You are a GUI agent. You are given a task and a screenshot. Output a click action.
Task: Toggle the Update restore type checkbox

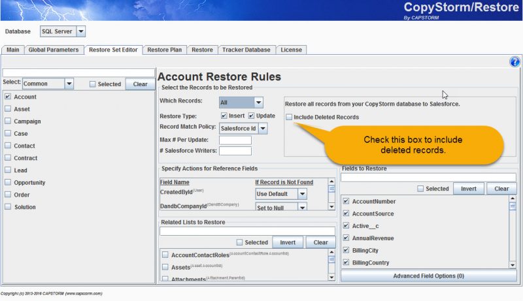point(251,116)
